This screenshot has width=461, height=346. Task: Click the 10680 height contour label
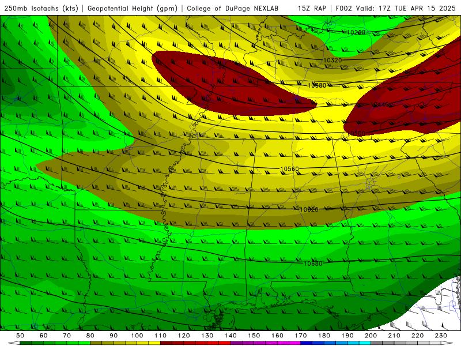(x=313, y=264)
